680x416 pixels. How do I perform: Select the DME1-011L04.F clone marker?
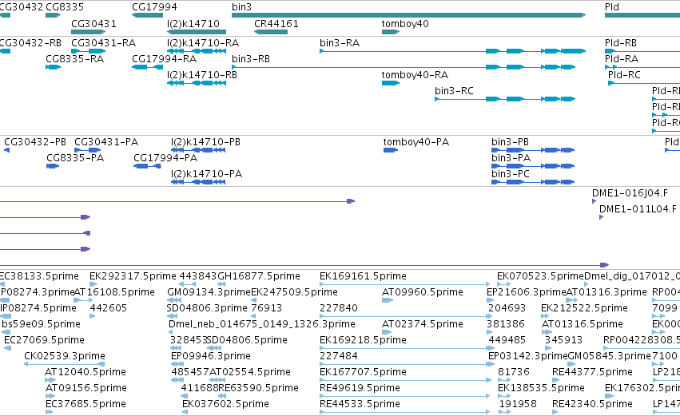(601, 217)
